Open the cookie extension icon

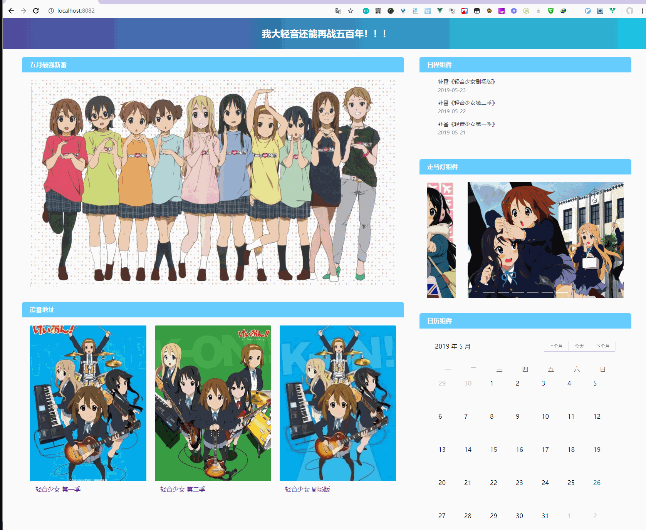tap(489, 11)
